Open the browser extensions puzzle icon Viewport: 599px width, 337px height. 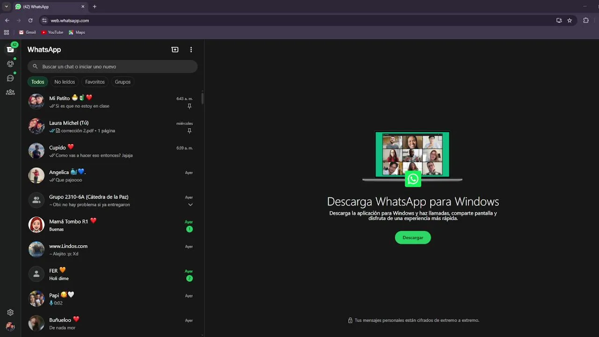pos(586,21)
